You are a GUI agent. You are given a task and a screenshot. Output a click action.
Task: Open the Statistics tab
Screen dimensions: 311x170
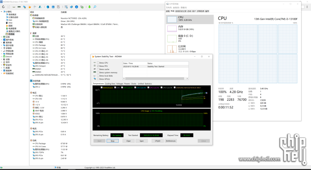[148, 84]
